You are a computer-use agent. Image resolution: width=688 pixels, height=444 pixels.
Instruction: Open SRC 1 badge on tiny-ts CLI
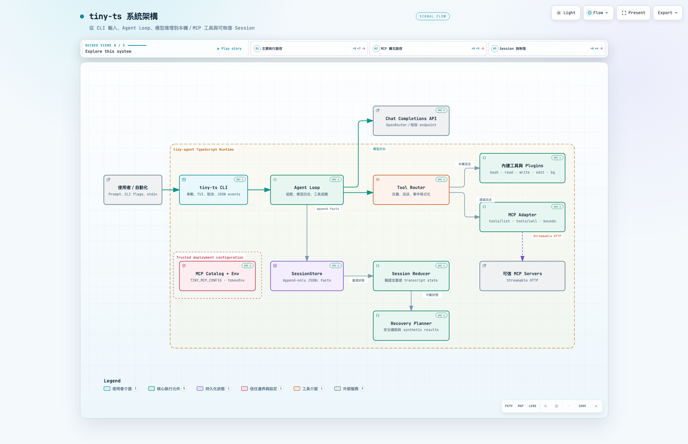[x=240, y=180]
